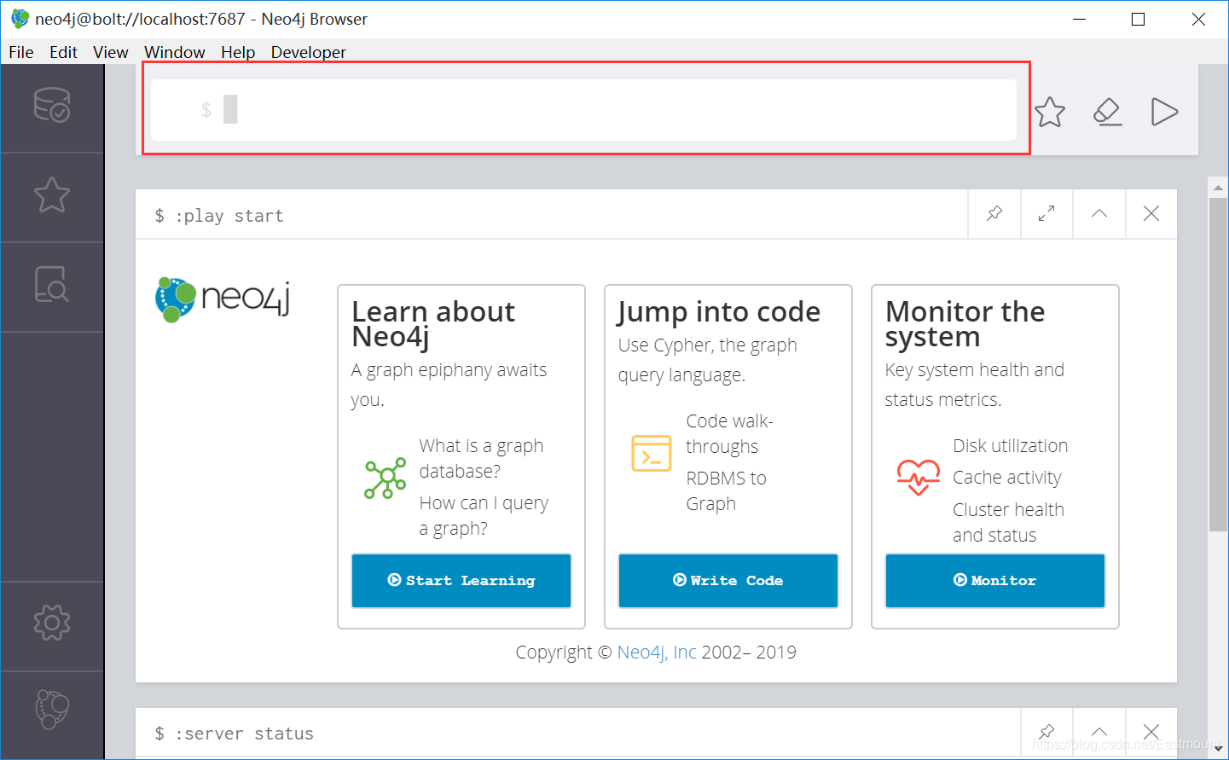This screenshot has height=760, width=1229.
Task: Clear the editor with eraser icon
Action: 1108,112
